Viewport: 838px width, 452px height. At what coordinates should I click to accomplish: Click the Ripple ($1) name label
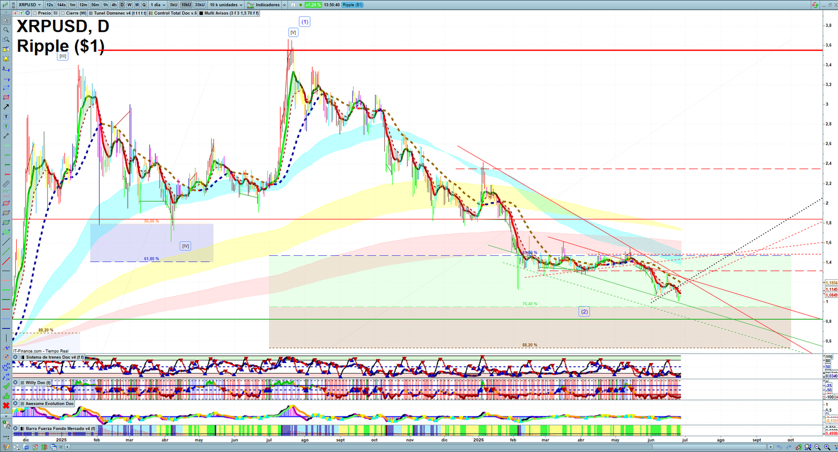click(x=352, y=5)
